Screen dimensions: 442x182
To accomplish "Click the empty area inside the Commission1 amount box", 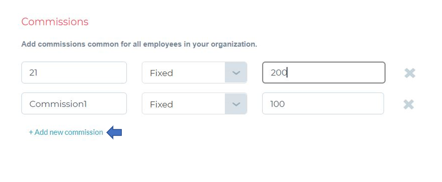I will pos(334,104).
